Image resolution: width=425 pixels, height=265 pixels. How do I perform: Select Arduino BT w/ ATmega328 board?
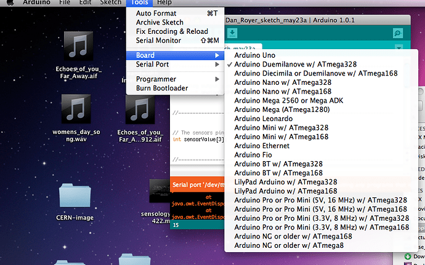click(322, 164)
